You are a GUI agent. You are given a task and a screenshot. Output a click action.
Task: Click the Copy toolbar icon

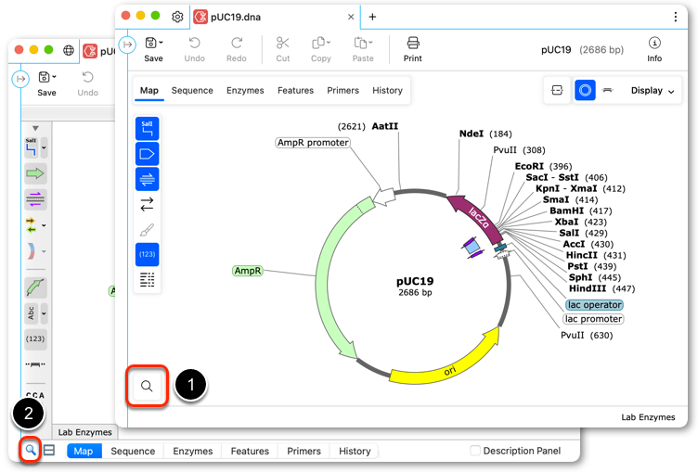tap(318, 44)
